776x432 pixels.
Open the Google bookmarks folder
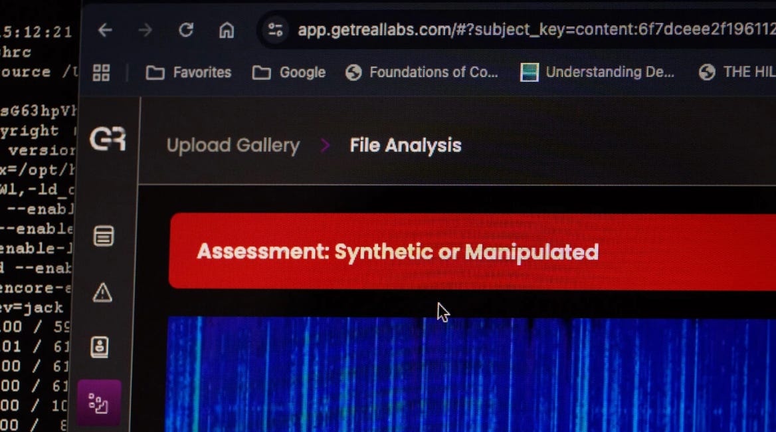pos(288,72)
